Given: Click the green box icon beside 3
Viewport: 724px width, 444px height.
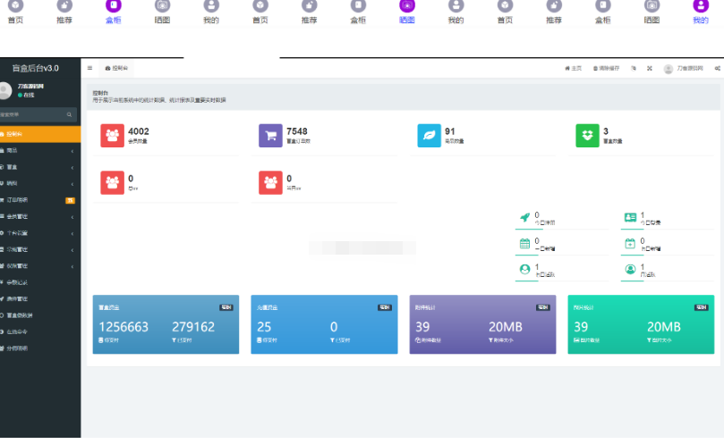Looking at the screenshot, I should (587, 135).
